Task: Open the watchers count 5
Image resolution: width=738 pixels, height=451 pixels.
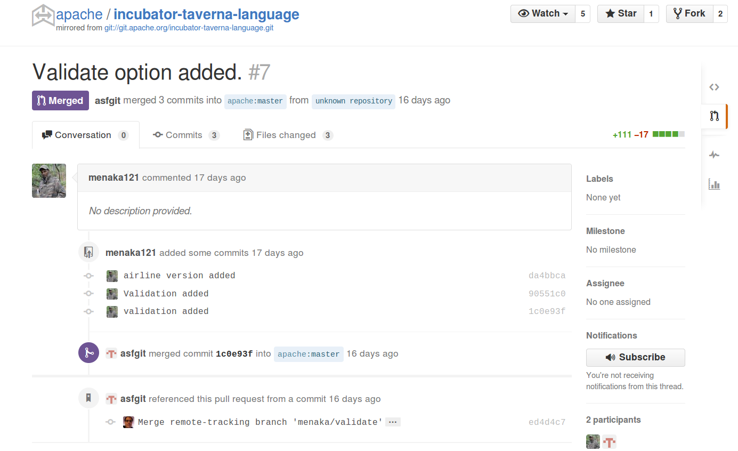Action: (x=582, y=14)
